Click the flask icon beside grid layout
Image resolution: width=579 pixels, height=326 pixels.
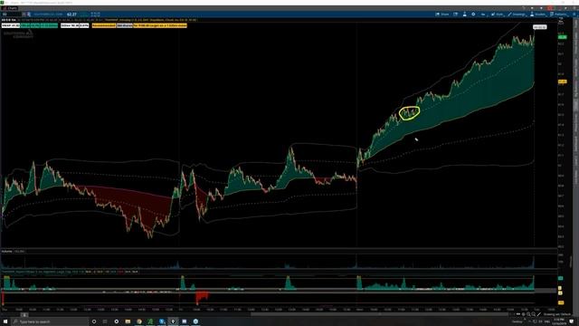(464, 14)
